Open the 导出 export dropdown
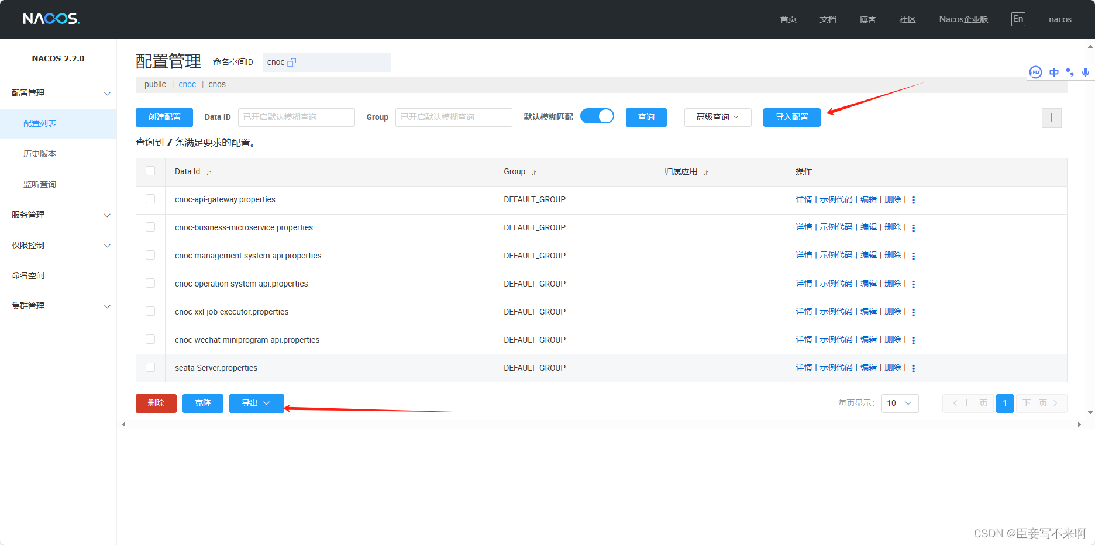This screenshot has width=1095, height=545. click(256, 403)
